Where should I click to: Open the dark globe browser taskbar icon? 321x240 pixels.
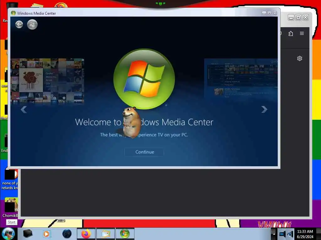pos(67,234)
